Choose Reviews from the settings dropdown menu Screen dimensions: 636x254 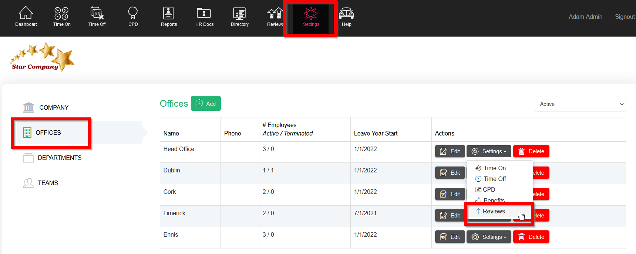click(x=494, y=212)
